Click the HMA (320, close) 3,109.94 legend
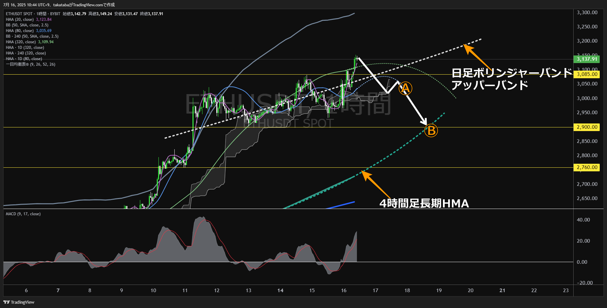The width and height of the screenshot is (607, 308). (x=30, y=42)
